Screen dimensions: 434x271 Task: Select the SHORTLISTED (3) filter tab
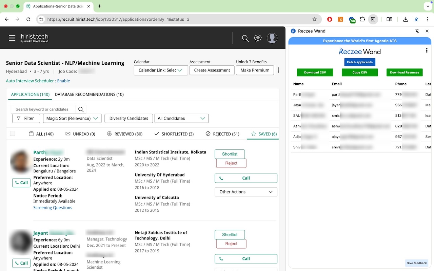point(174,134)
